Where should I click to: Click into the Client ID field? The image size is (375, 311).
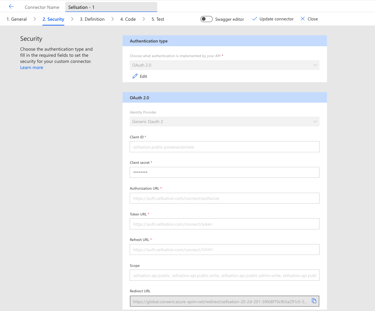click(224, 146)
